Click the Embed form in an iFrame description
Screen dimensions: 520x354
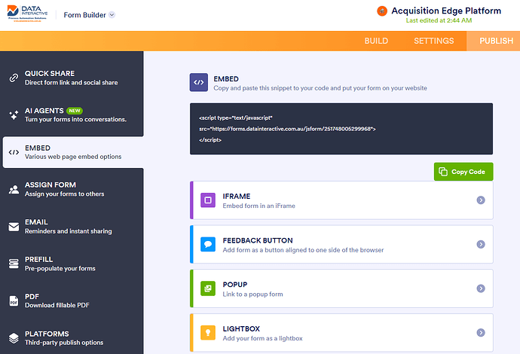[x=258, y=206]
